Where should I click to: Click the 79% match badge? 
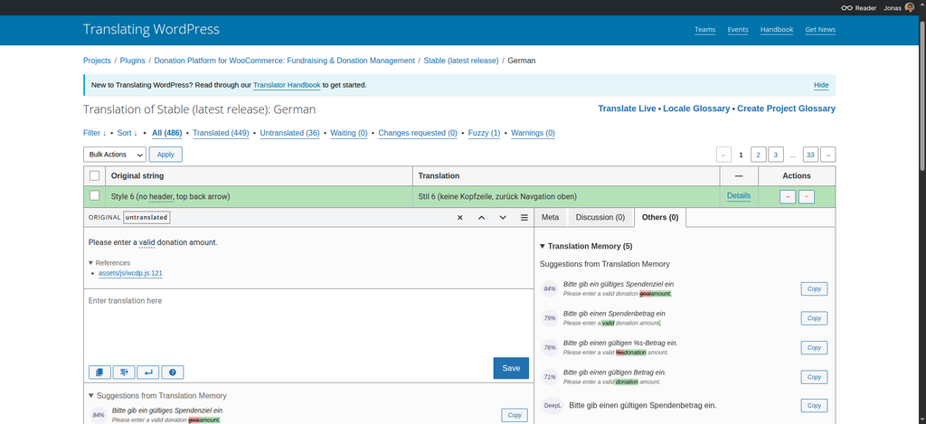550,318
